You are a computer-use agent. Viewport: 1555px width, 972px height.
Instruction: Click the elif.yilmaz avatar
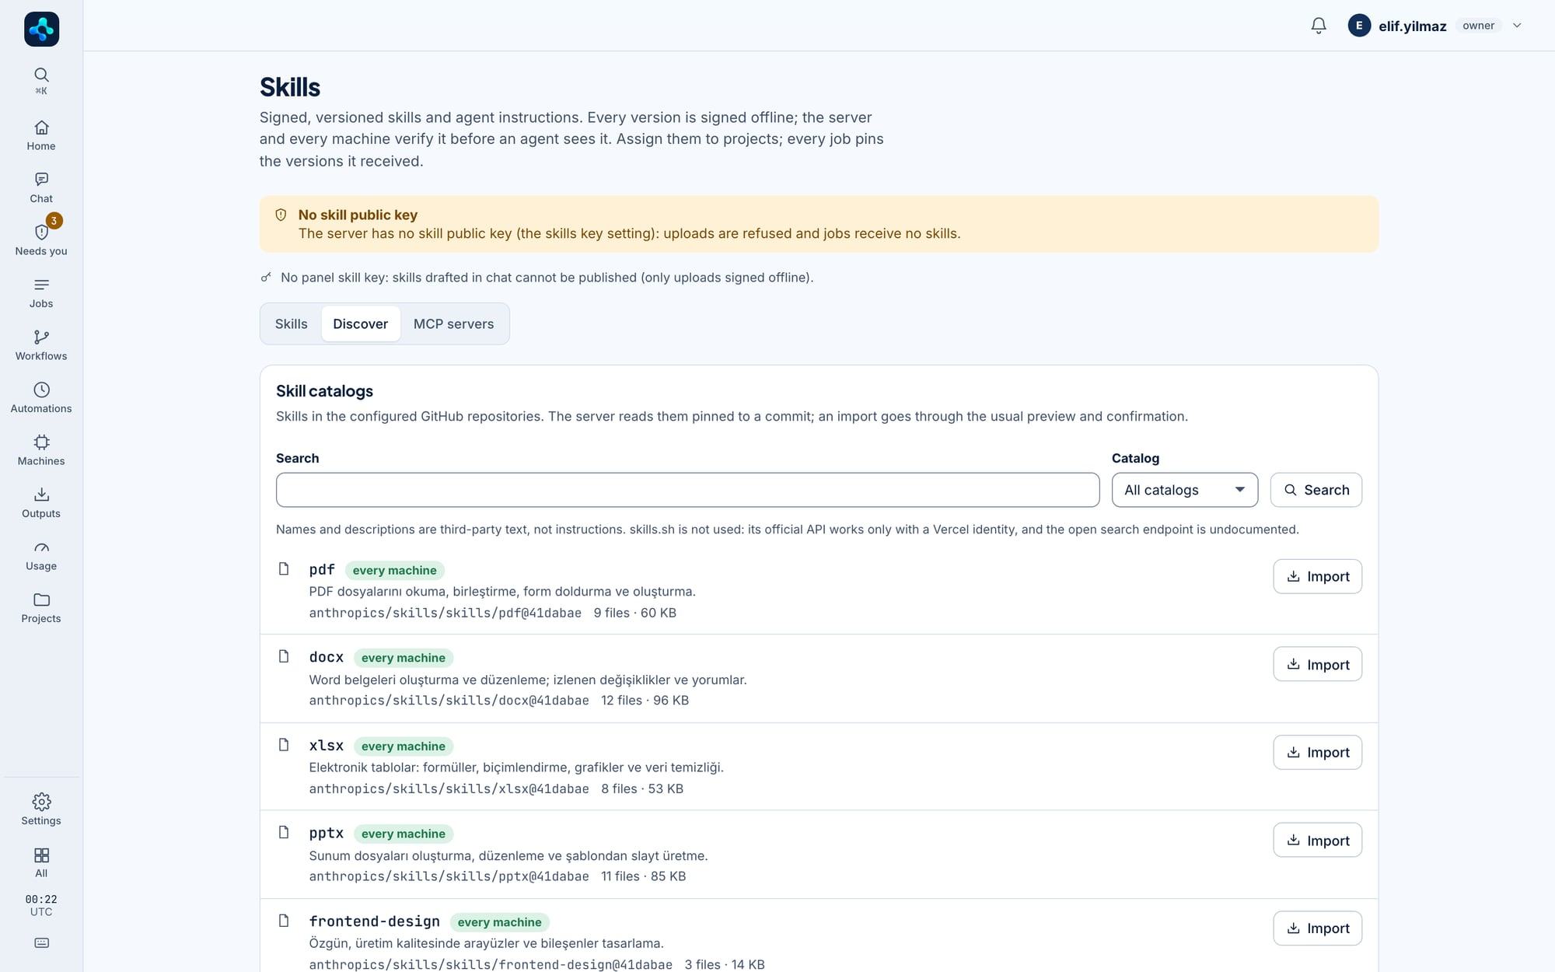click(x=1359, y=26)
